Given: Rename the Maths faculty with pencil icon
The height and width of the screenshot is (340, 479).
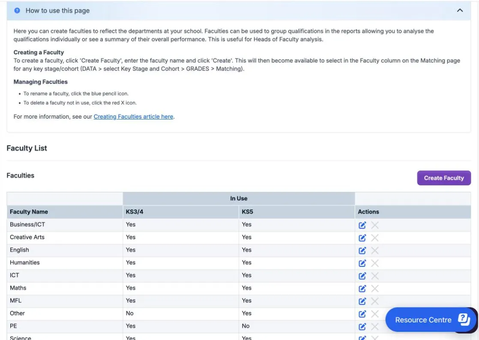Looking at the screenshot, I should pos(362,289).
